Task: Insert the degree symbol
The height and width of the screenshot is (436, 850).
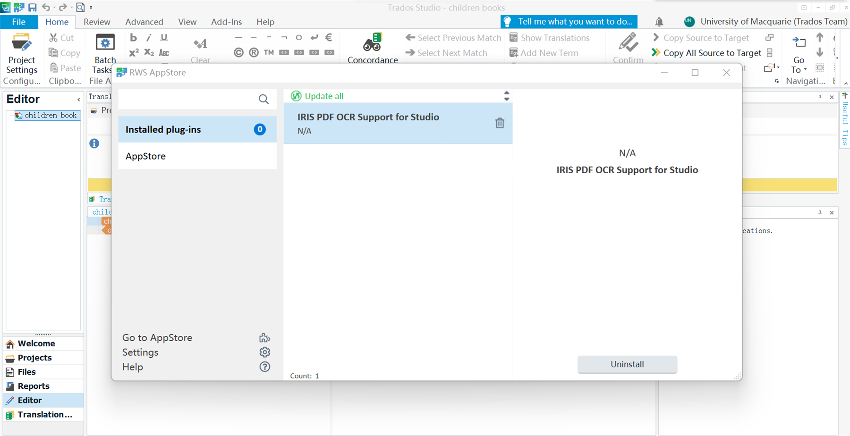Action: [x=299, y=37]
